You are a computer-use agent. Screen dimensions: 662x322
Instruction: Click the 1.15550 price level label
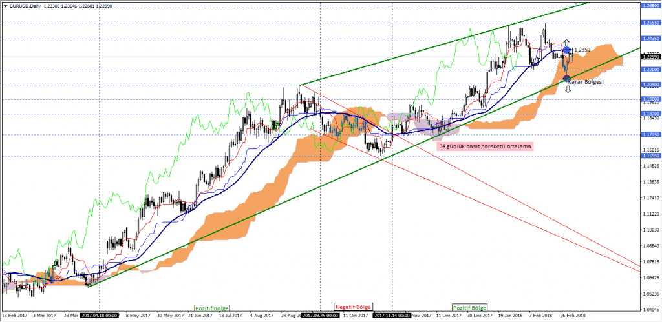[650, 156]
